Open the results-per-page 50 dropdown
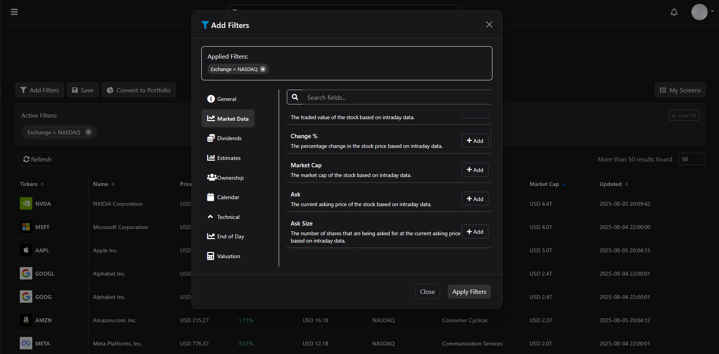Screen dimensions: 719x354 [x=692, y=159]
